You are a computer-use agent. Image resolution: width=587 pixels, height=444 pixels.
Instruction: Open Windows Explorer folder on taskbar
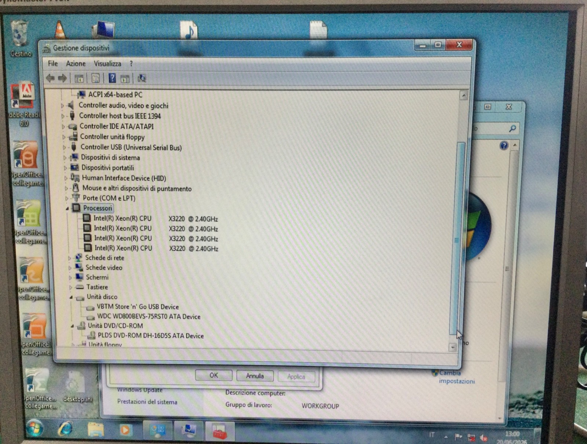pyautogui.click(x=95, y=429)
